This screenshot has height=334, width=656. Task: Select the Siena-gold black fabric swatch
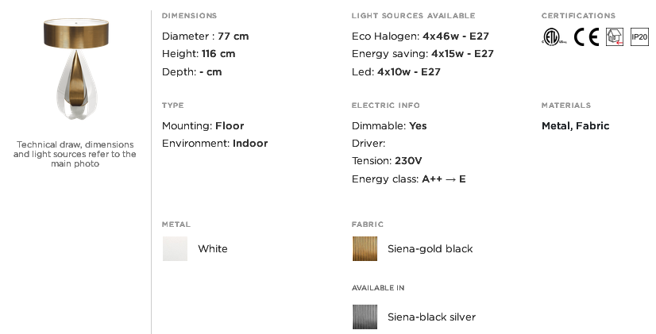coord(365,249)
